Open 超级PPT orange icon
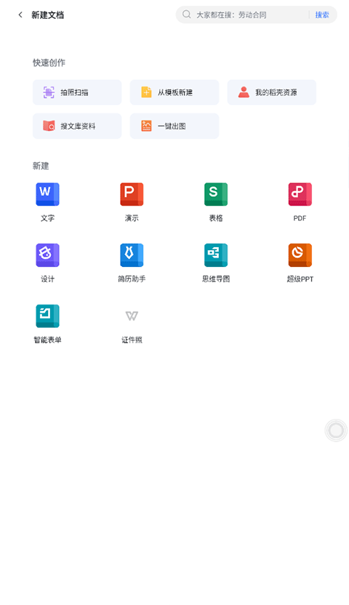This screenshot has width=349, height=605. click(x=300, y=263)
